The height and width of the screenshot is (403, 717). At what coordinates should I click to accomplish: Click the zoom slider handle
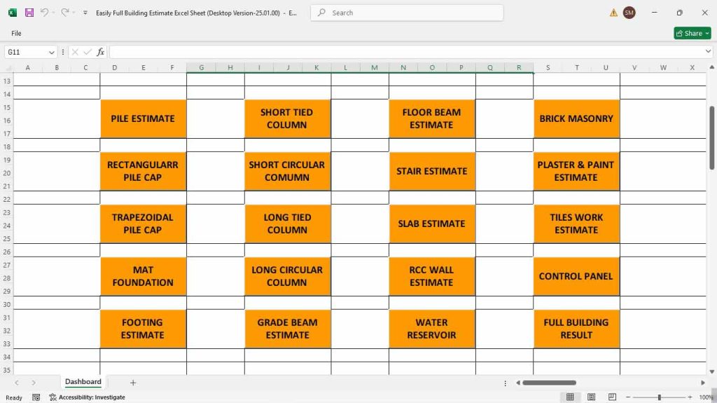coord(659,397)
